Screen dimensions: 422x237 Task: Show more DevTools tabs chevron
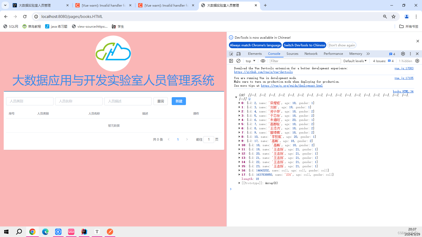coord(368,54)
